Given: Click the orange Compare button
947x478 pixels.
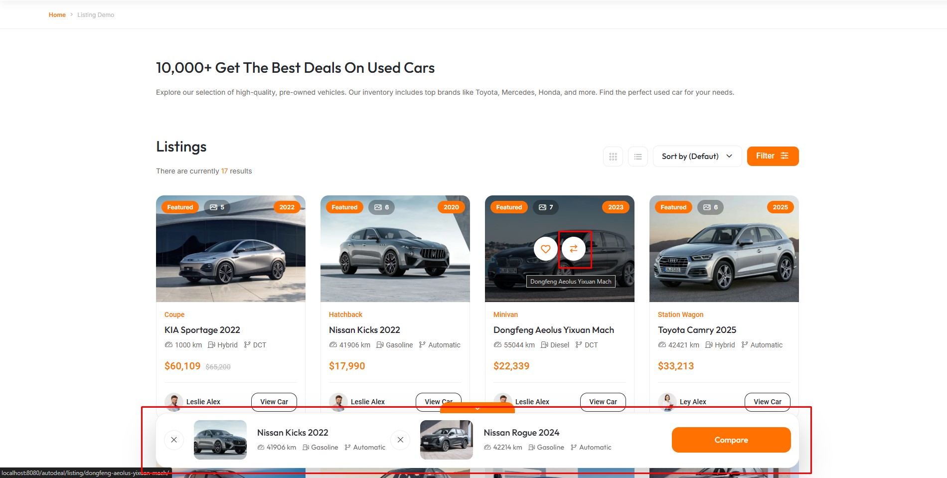Looking at the screenshot, I should pos(731,440).
